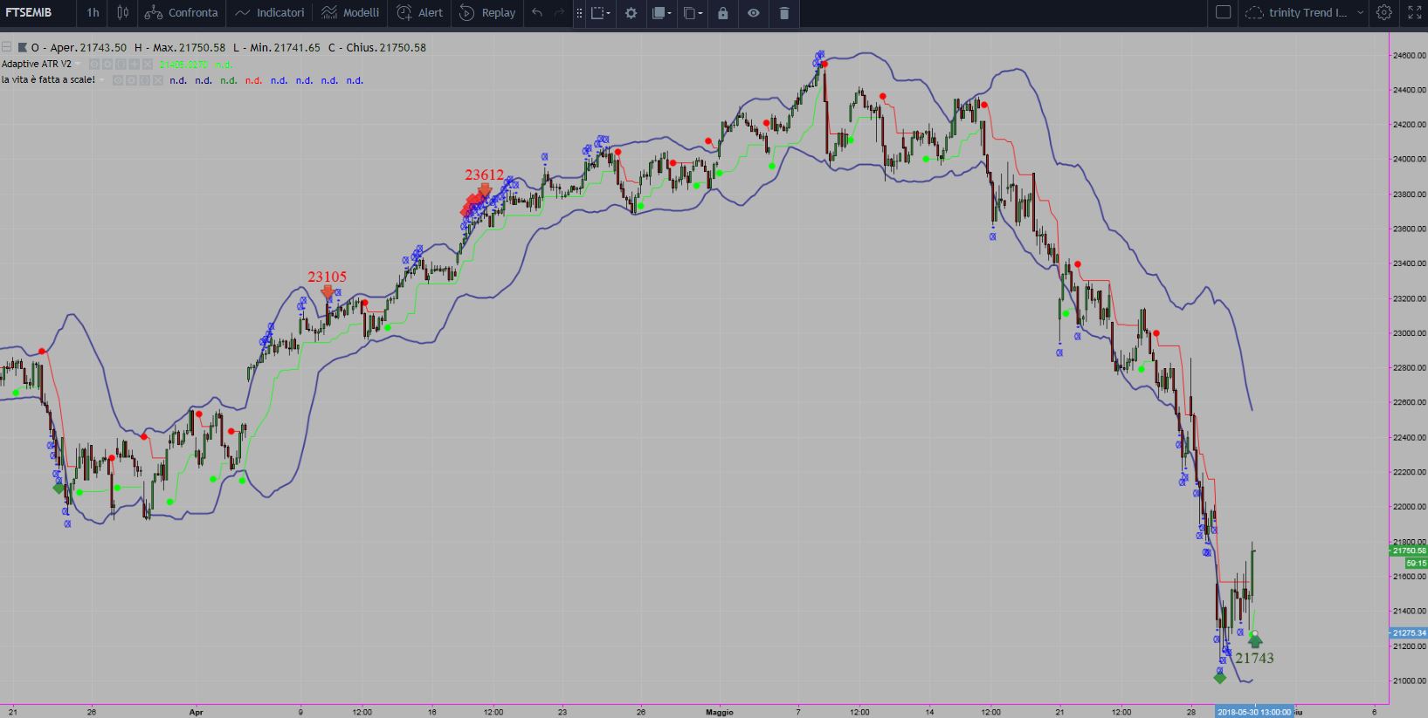Open the Modelli indicator templates menu
The height and width of the screenshot is (718, 1428).
click(x=350, y=12)
